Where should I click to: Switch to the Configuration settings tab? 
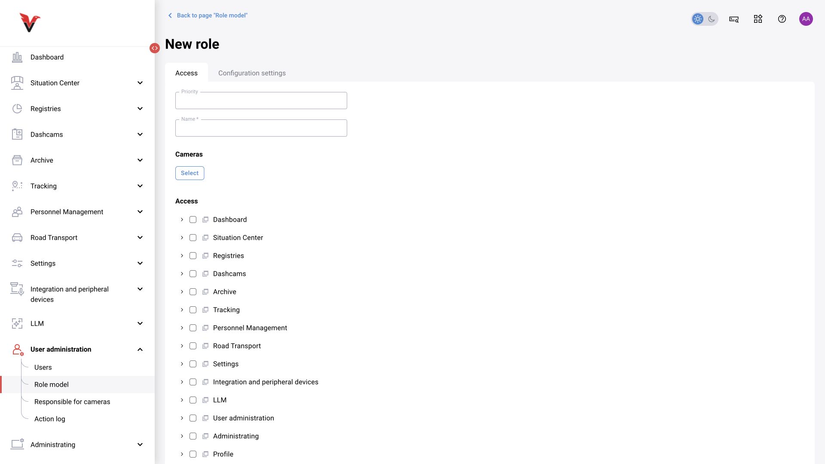tap(252, 73)
